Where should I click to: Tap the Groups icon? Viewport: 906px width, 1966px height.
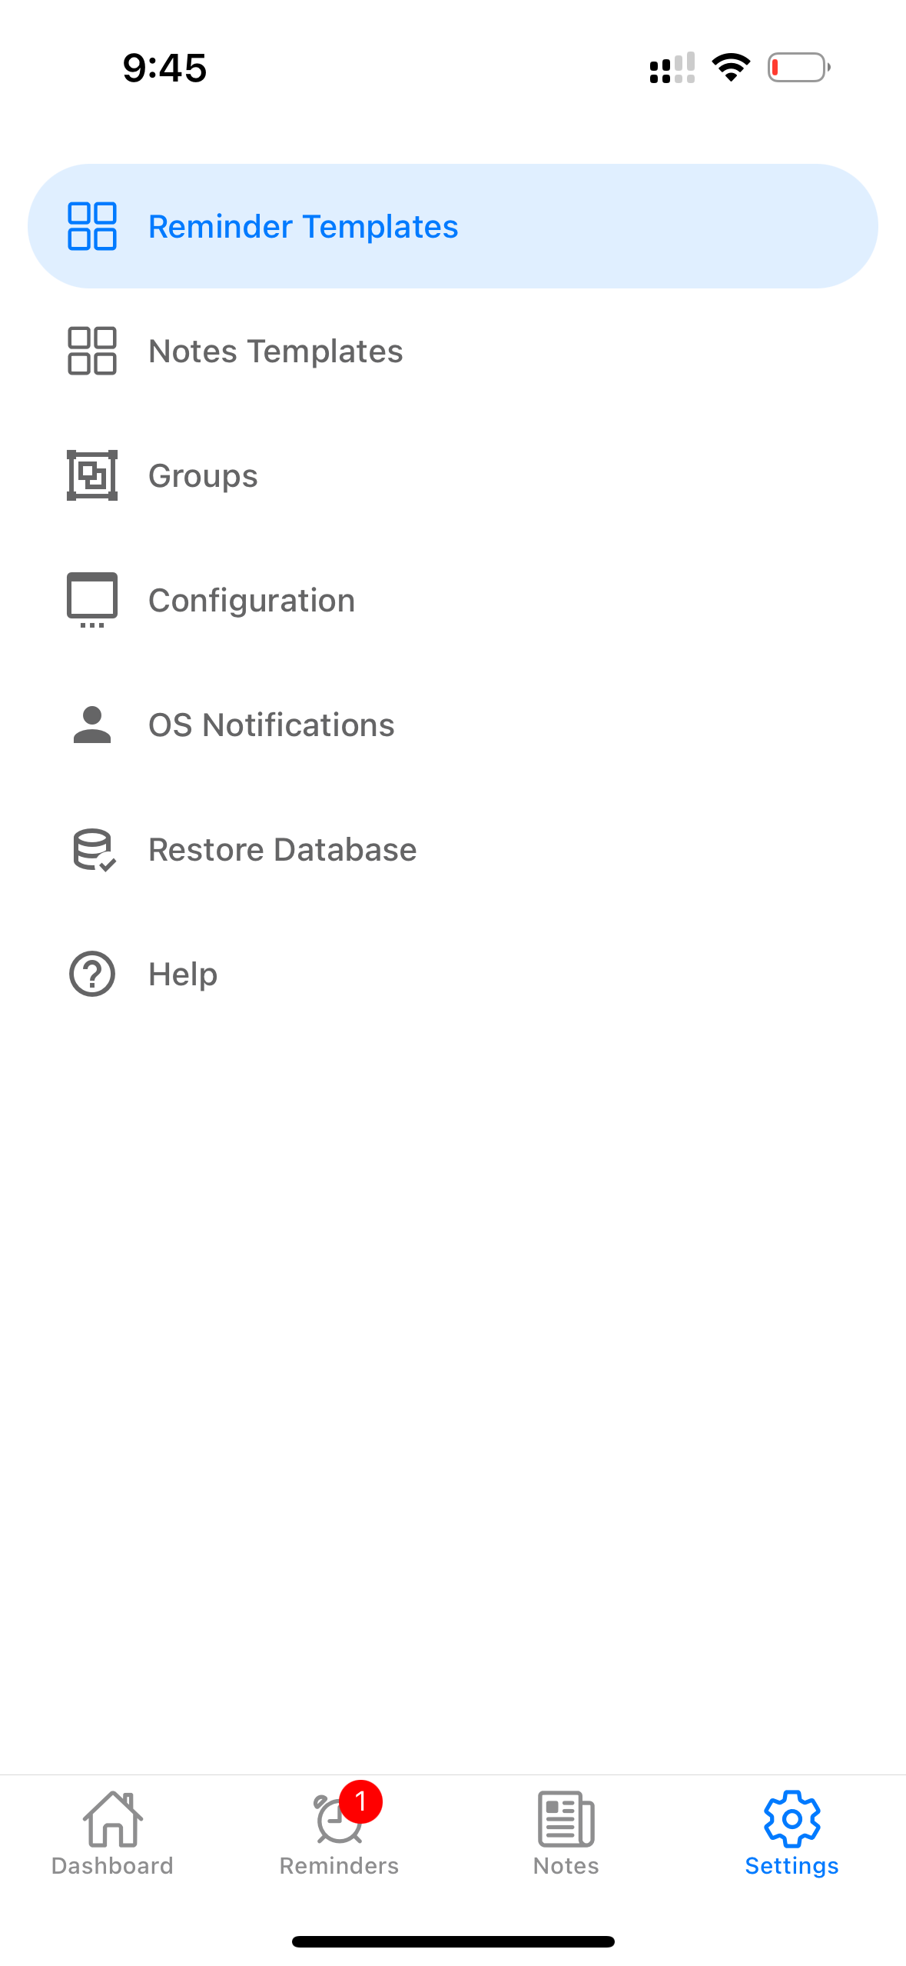[92, 476]
